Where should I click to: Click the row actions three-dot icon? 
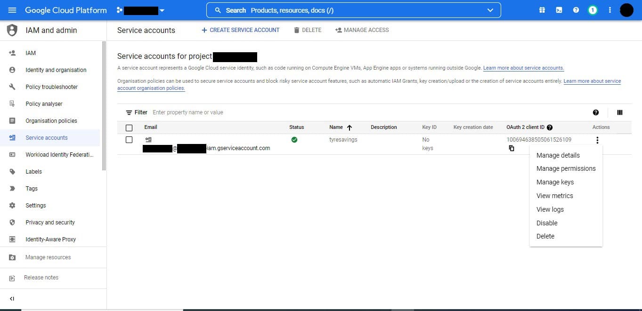(x=597, y=140)
